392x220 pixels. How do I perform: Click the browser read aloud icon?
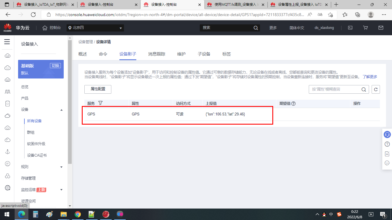click(x=310, y=15)
